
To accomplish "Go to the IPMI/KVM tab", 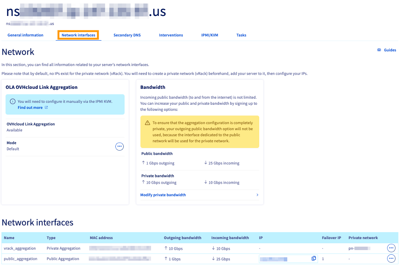I will click(209, 35).
